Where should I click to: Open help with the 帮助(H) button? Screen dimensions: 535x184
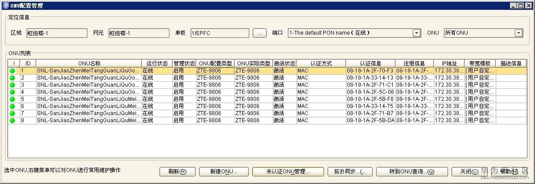[509, 172]
